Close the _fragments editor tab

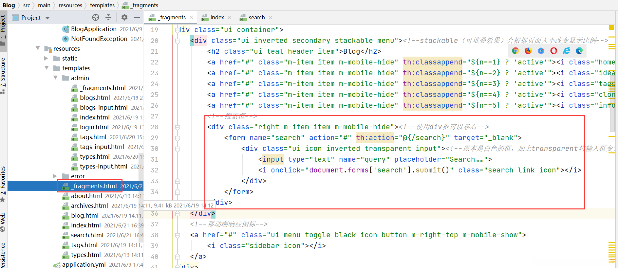[x=191, y=17]
